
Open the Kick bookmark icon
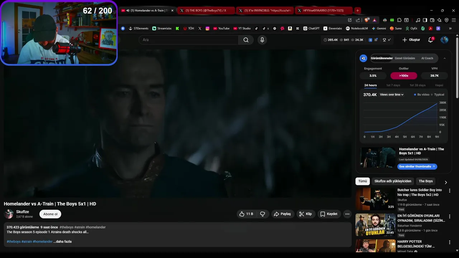tap(177, 28)
